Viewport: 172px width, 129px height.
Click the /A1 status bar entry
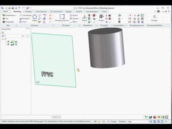click(104, 121)
